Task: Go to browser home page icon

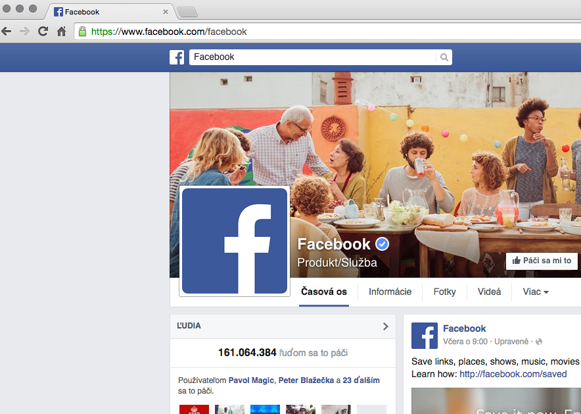Action: 62,31
